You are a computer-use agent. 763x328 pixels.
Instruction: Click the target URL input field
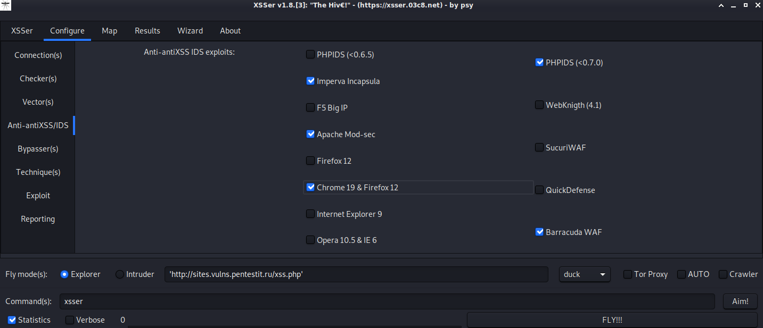click(x=356, y=274)
